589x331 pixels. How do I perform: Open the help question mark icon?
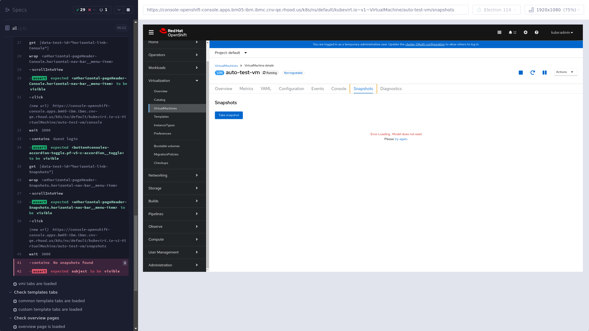(537, 32)
